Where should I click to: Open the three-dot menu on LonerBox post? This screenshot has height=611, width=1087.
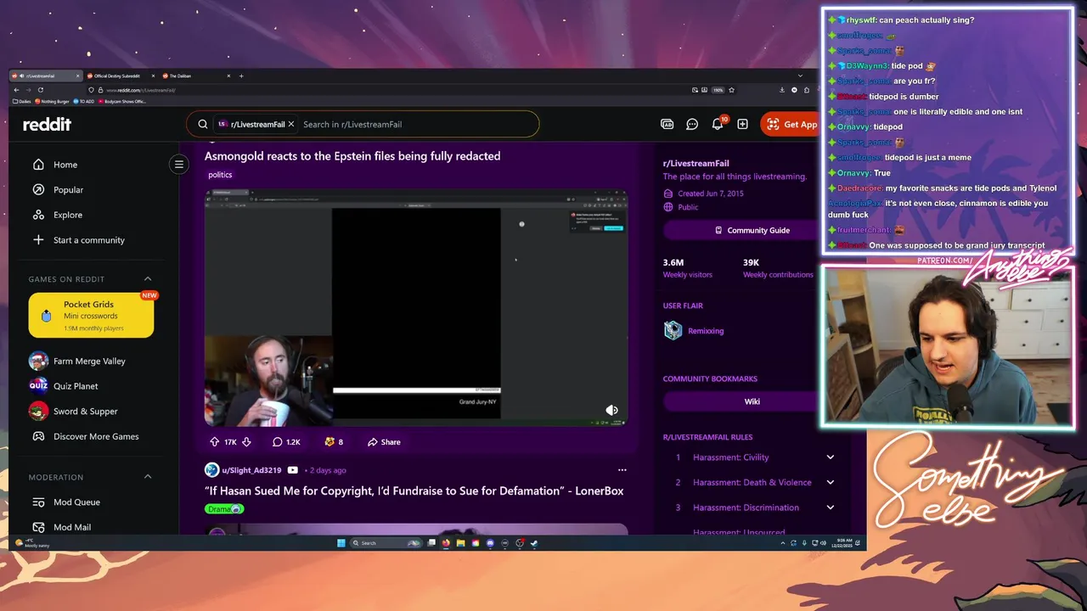click(x=622, y=470)
